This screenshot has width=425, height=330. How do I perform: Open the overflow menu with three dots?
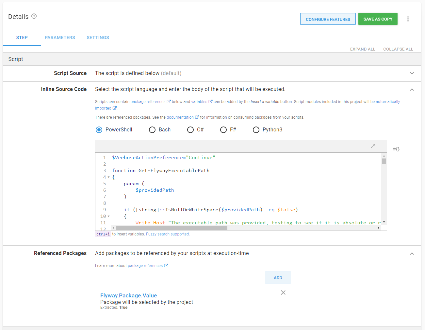pyautogui.click(x=408, y=19)
